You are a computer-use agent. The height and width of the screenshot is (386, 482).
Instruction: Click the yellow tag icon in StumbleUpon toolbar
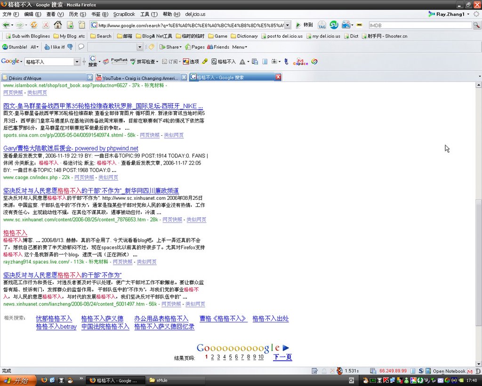pyautogui.click(x=152, y=47)
